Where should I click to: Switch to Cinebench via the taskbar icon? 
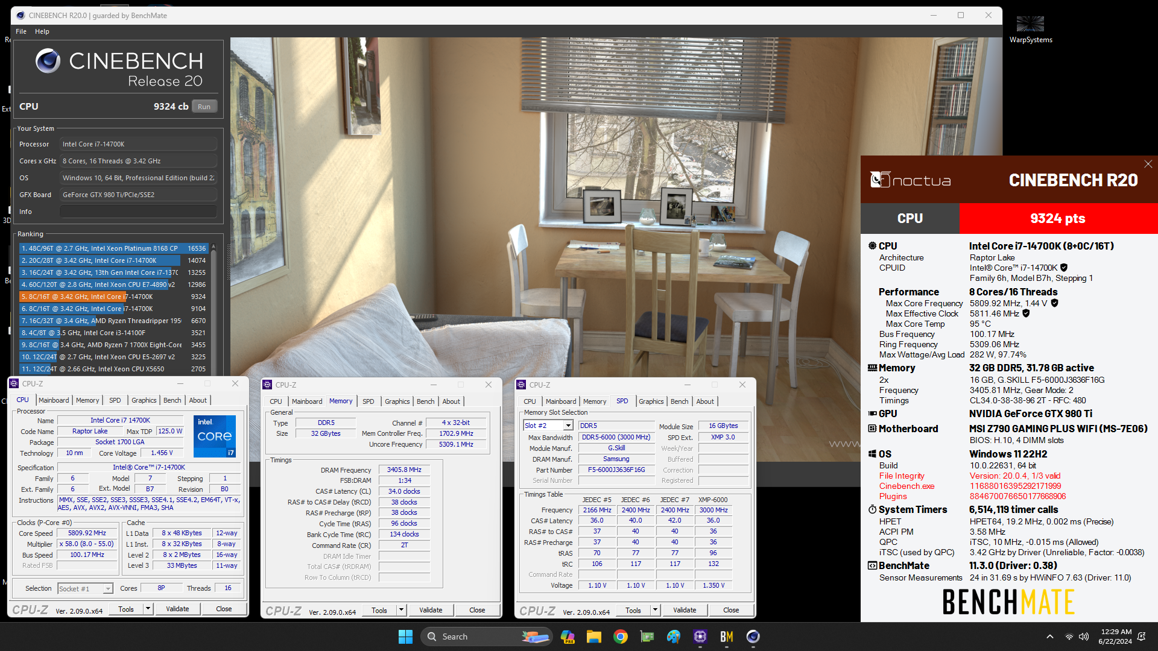[753, 637]
